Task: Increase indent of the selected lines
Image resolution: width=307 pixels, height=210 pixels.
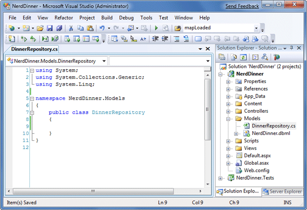Action: [x=165, y=39]
